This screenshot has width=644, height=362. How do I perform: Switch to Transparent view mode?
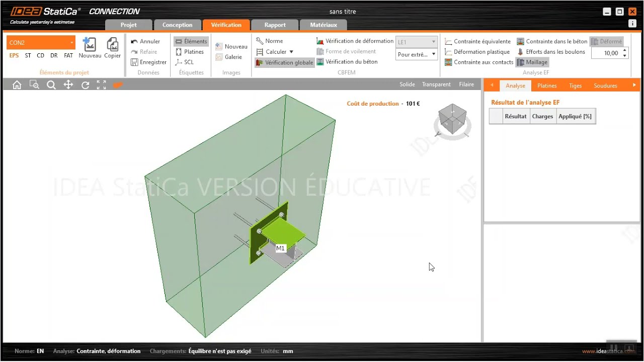coord(436,84)
